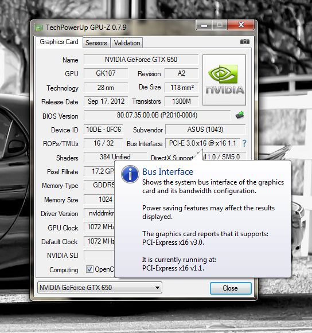This screenshot has height=333, width=312.
Task: Click the BIOS Version field value
Action: [x=157, y=115]
